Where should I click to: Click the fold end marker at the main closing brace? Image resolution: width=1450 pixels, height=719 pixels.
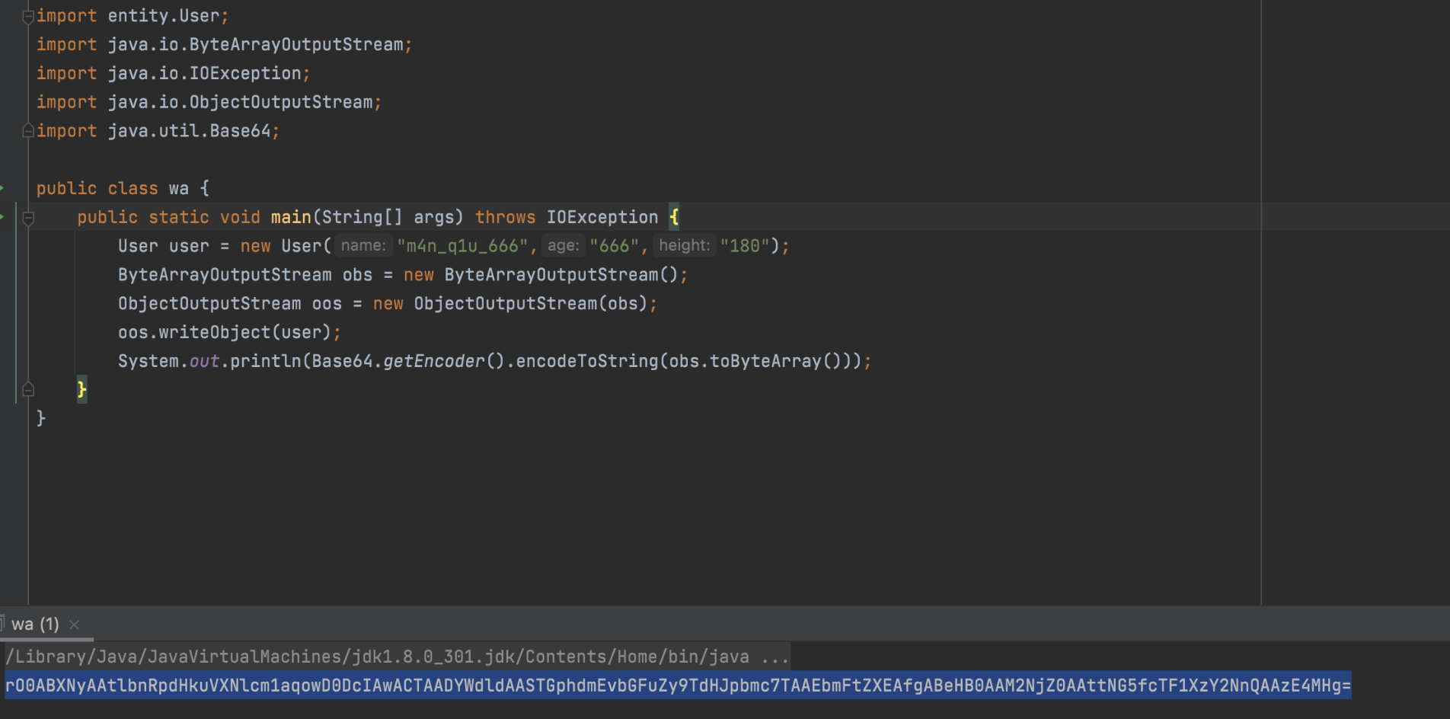pyautogui.click(x=28, y=390)
